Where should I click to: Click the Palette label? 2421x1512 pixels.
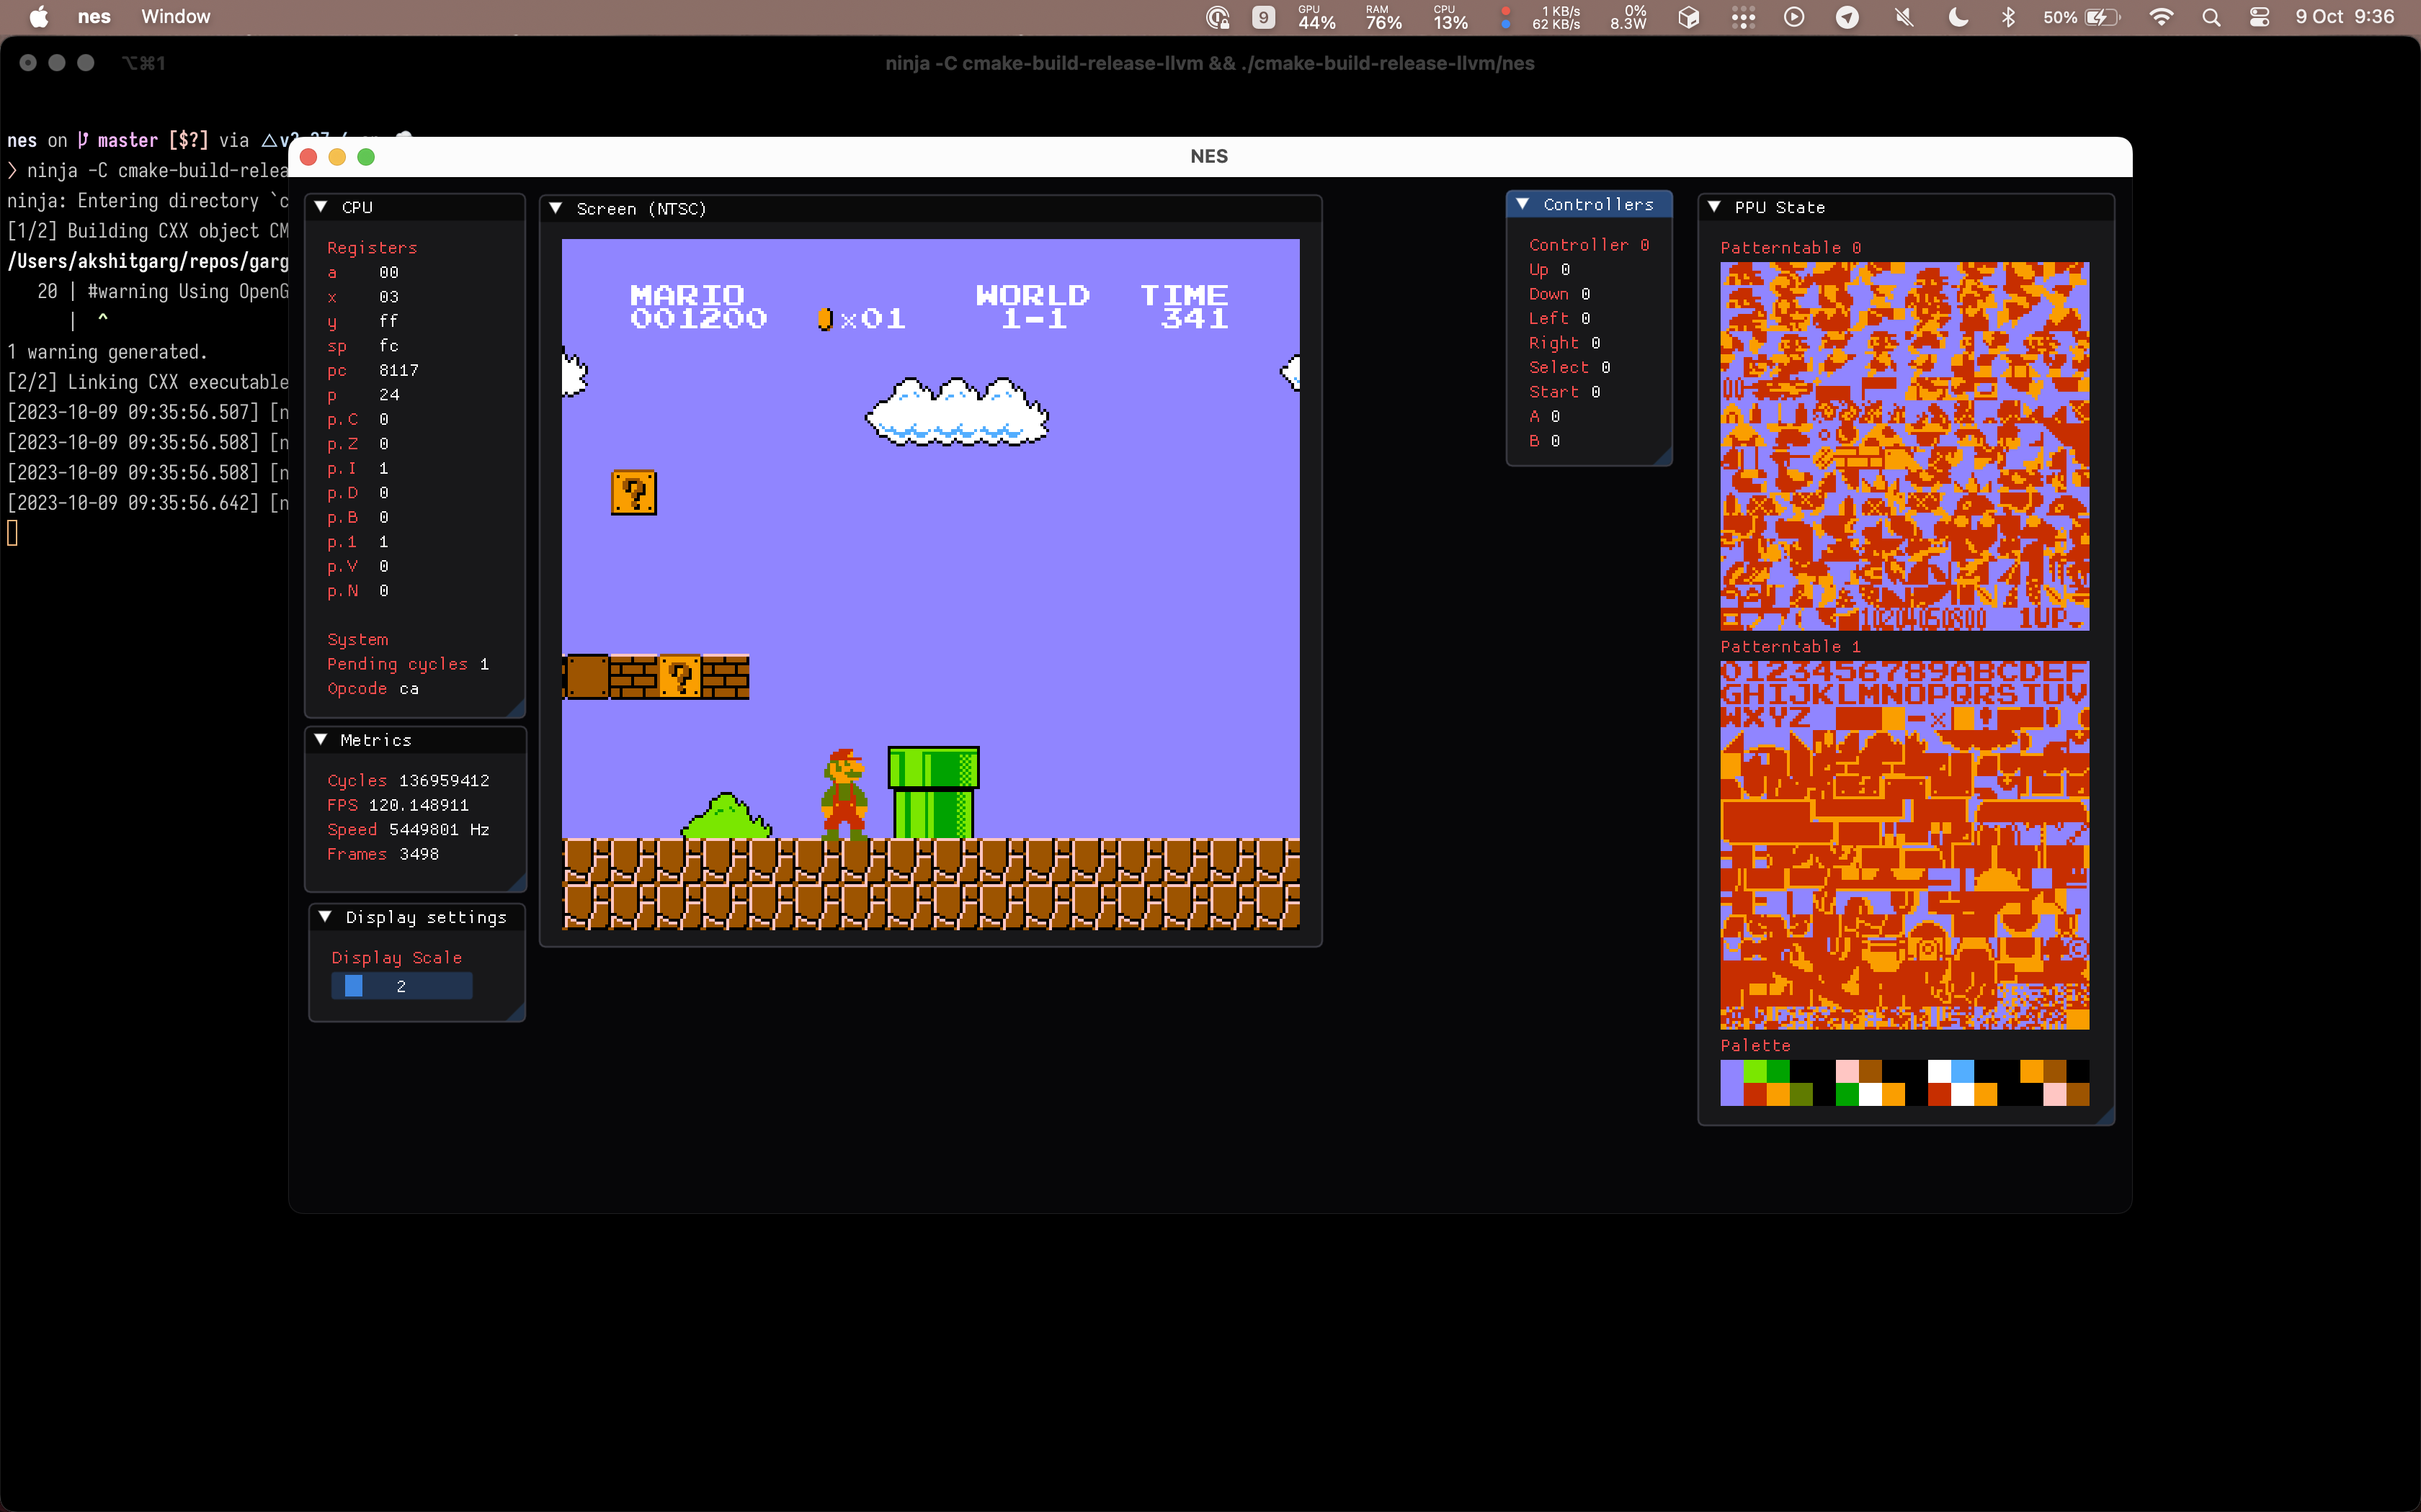[1755, 1045]
